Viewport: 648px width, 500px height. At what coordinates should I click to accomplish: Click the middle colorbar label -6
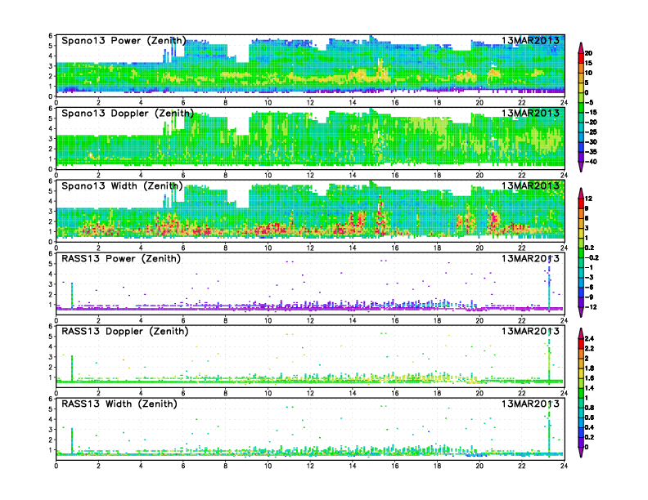(589, 287)
